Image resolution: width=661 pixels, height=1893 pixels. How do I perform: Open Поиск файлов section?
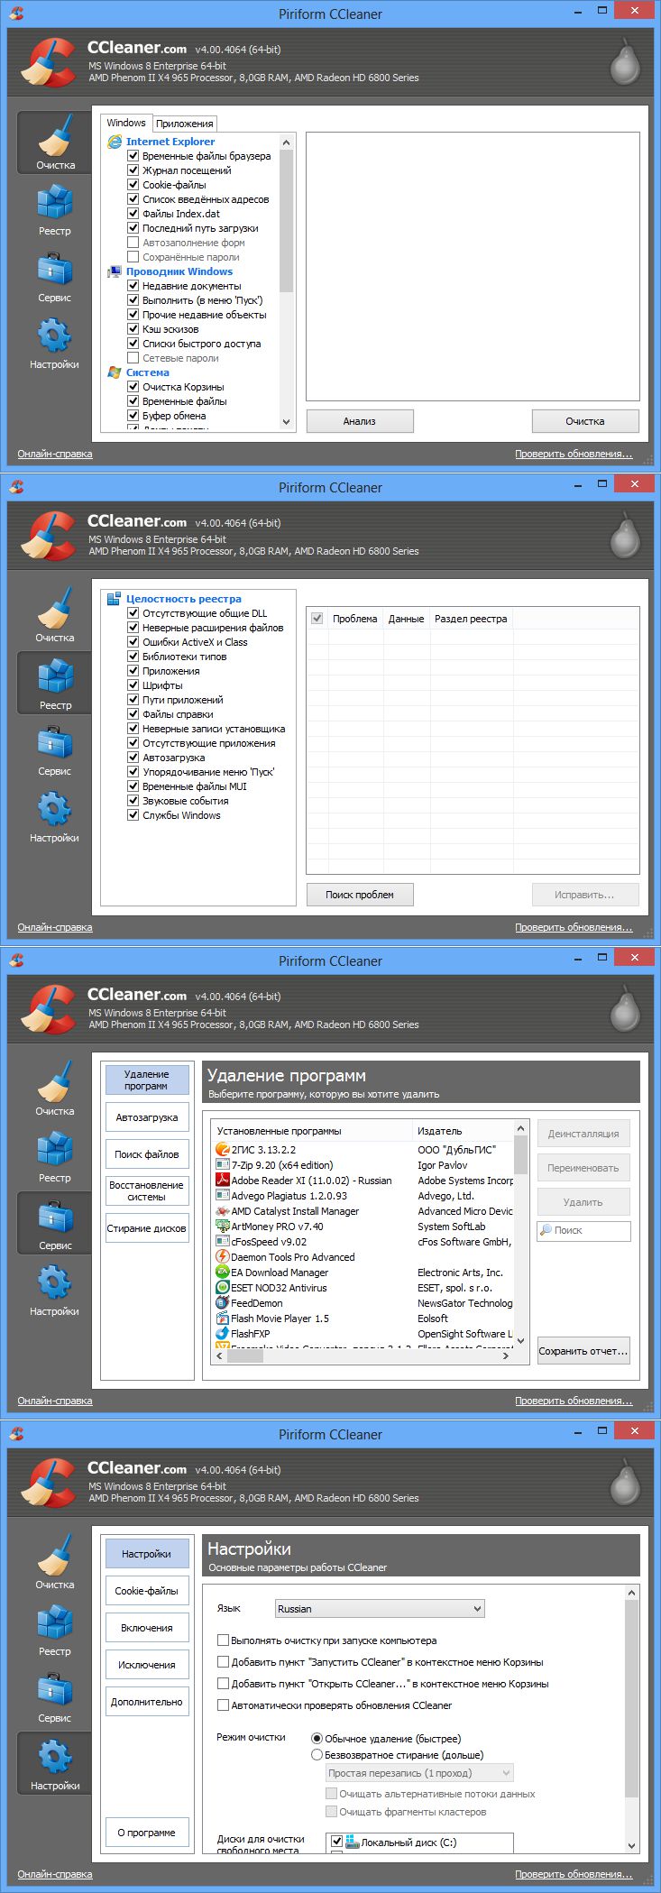147,1154
